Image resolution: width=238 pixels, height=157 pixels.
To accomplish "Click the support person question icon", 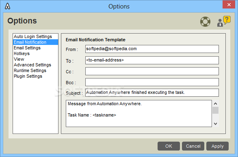I will click(x=224, y=21).
